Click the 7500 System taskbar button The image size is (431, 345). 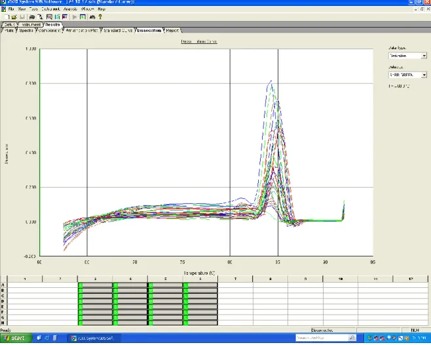pyautogui.click(x=94, y=338)
